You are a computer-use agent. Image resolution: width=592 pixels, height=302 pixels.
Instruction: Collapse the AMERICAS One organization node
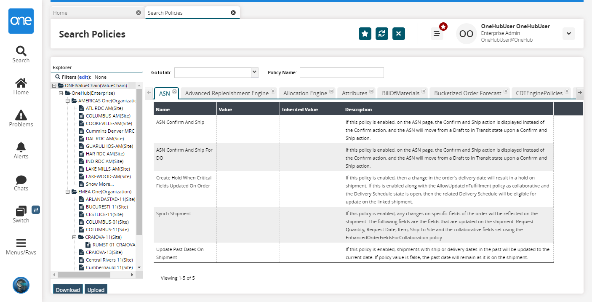[68, 101]
